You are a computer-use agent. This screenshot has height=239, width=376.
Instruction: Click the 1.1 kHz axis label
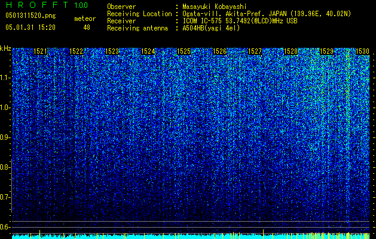5,78
